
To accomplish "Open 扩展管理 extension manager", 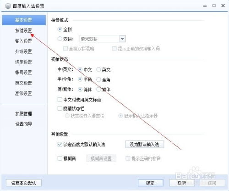I will (23, 113).
